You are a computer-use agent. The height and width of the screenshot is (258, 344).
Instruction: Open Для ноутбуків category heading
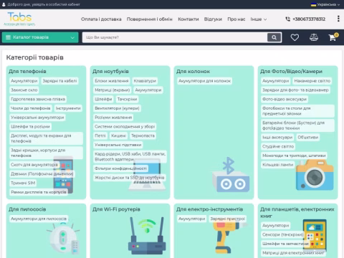coord(110,72)
